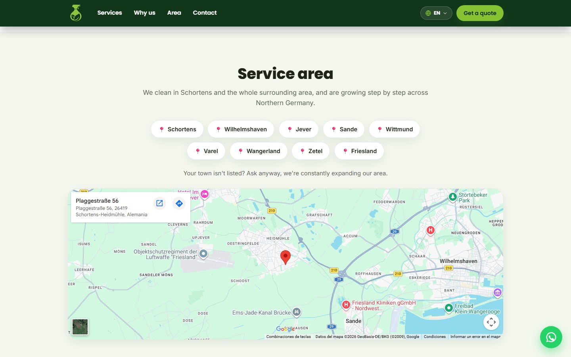Click the Service area heading
The width and height of the screenshot is (571, 357).
tap(285, 74)
